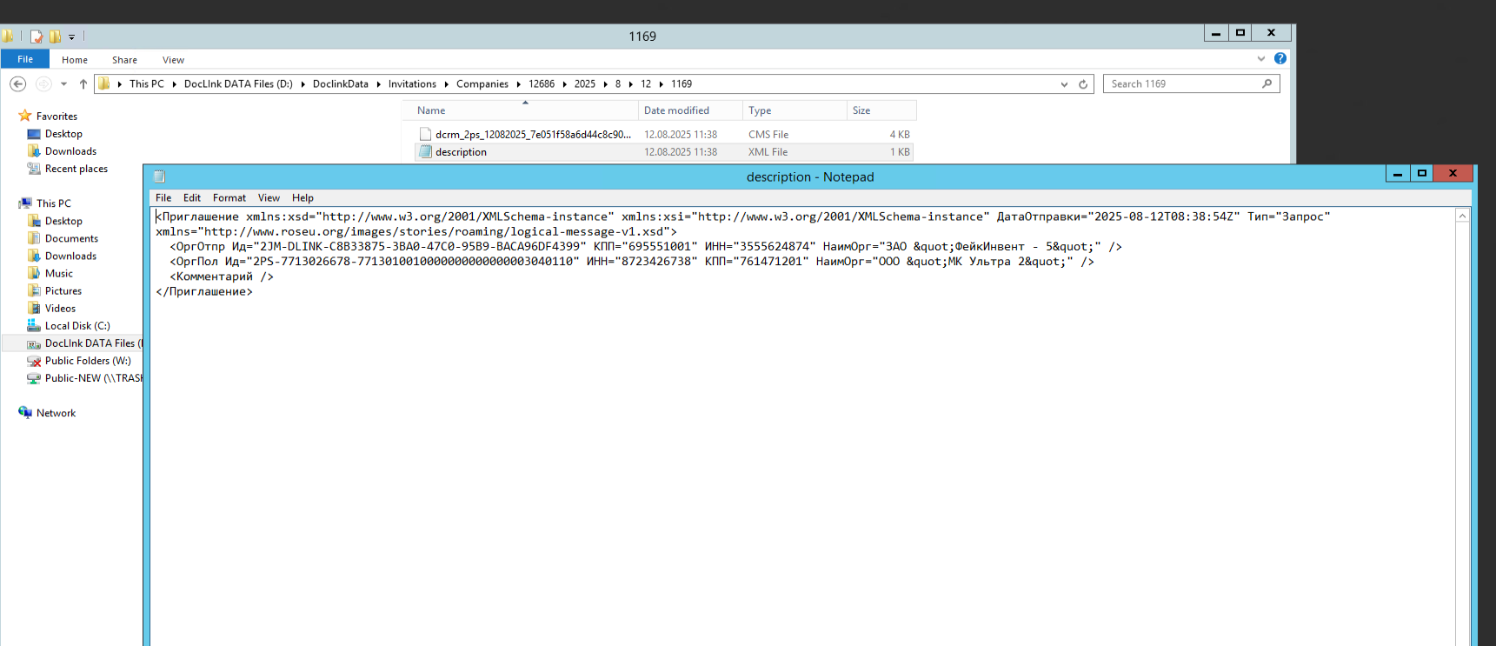The height and width of the screenshot is (646, 1496).
Task: Sort files by Size column
Action: [881, 110]
